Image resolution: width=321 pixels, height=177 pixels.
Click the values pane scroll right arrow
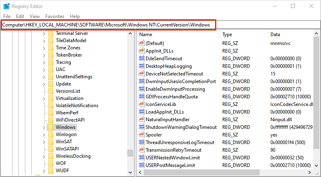[x=310, y=172]
